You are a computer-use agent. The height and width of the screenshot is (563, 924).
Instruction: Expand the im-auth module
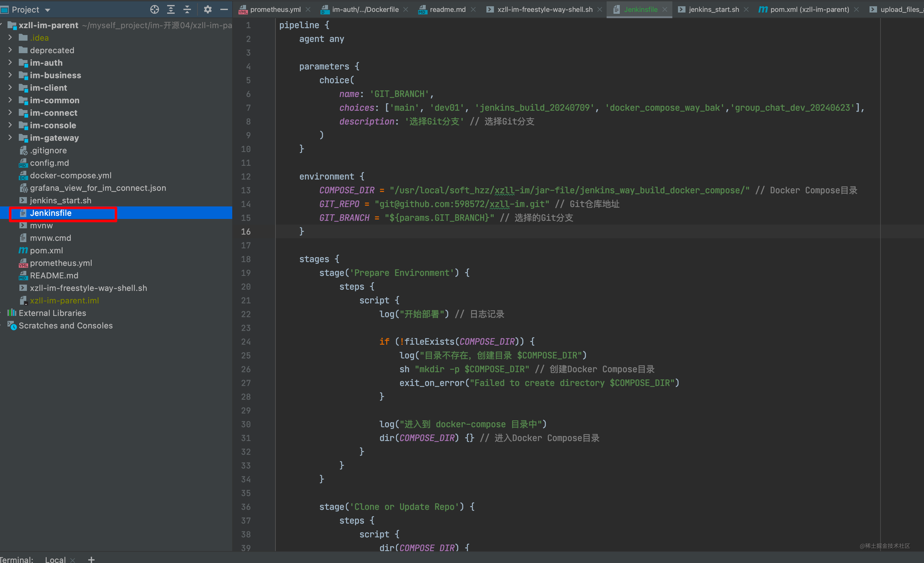(x=10, y=63)
